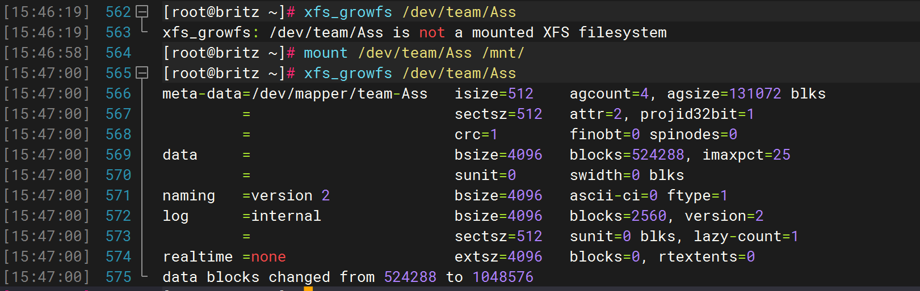Screen dimensions: 920x291
Task: Select line number 569
Action: tap(118, 155)
